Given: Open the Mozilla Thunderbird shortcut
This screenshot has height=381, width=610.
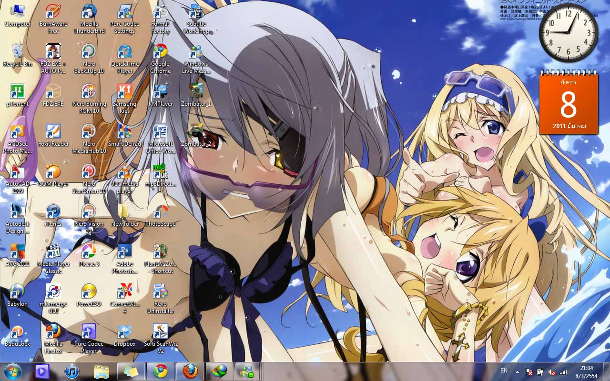Looking at the screenshot, I should [89, 19].
